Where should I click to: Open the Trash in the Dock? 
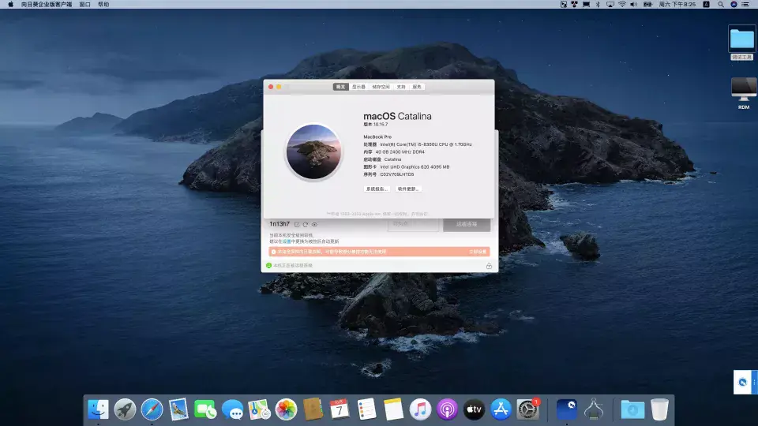(x=659, y=409)
